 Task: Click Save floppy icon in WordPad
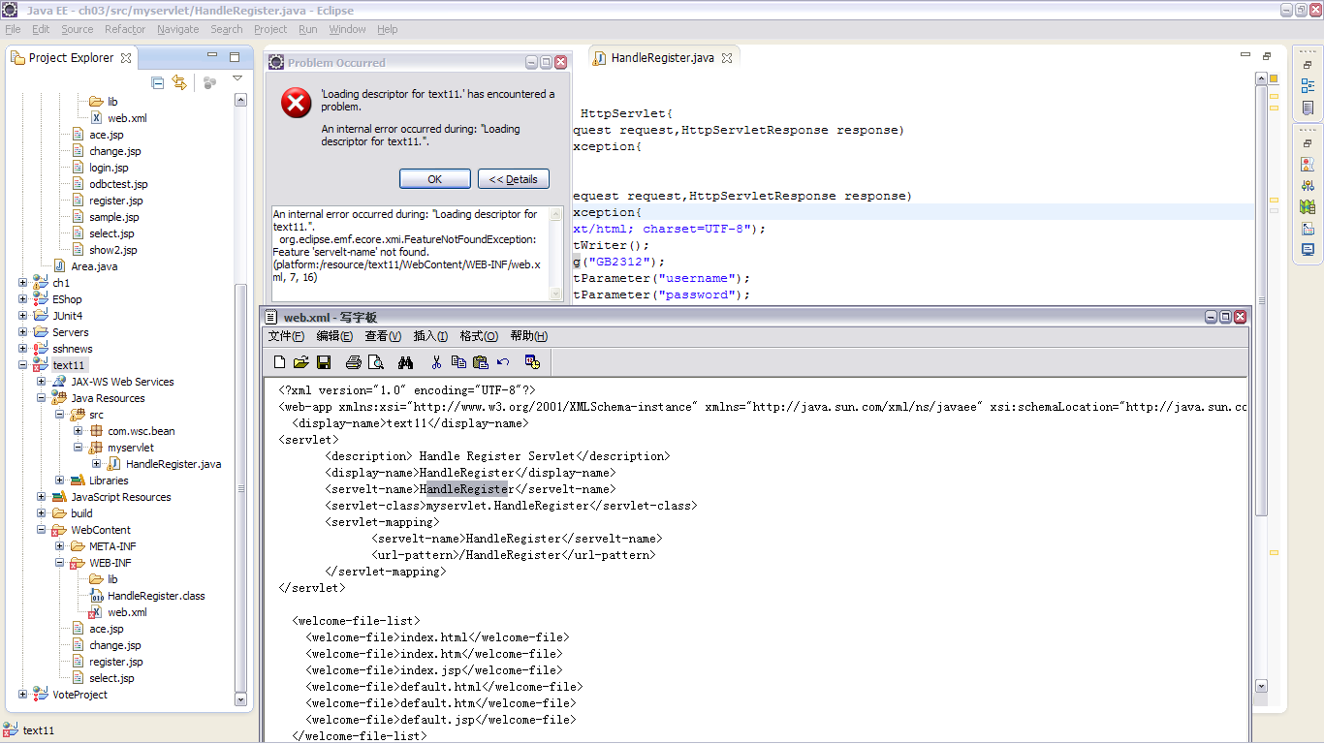324,362
